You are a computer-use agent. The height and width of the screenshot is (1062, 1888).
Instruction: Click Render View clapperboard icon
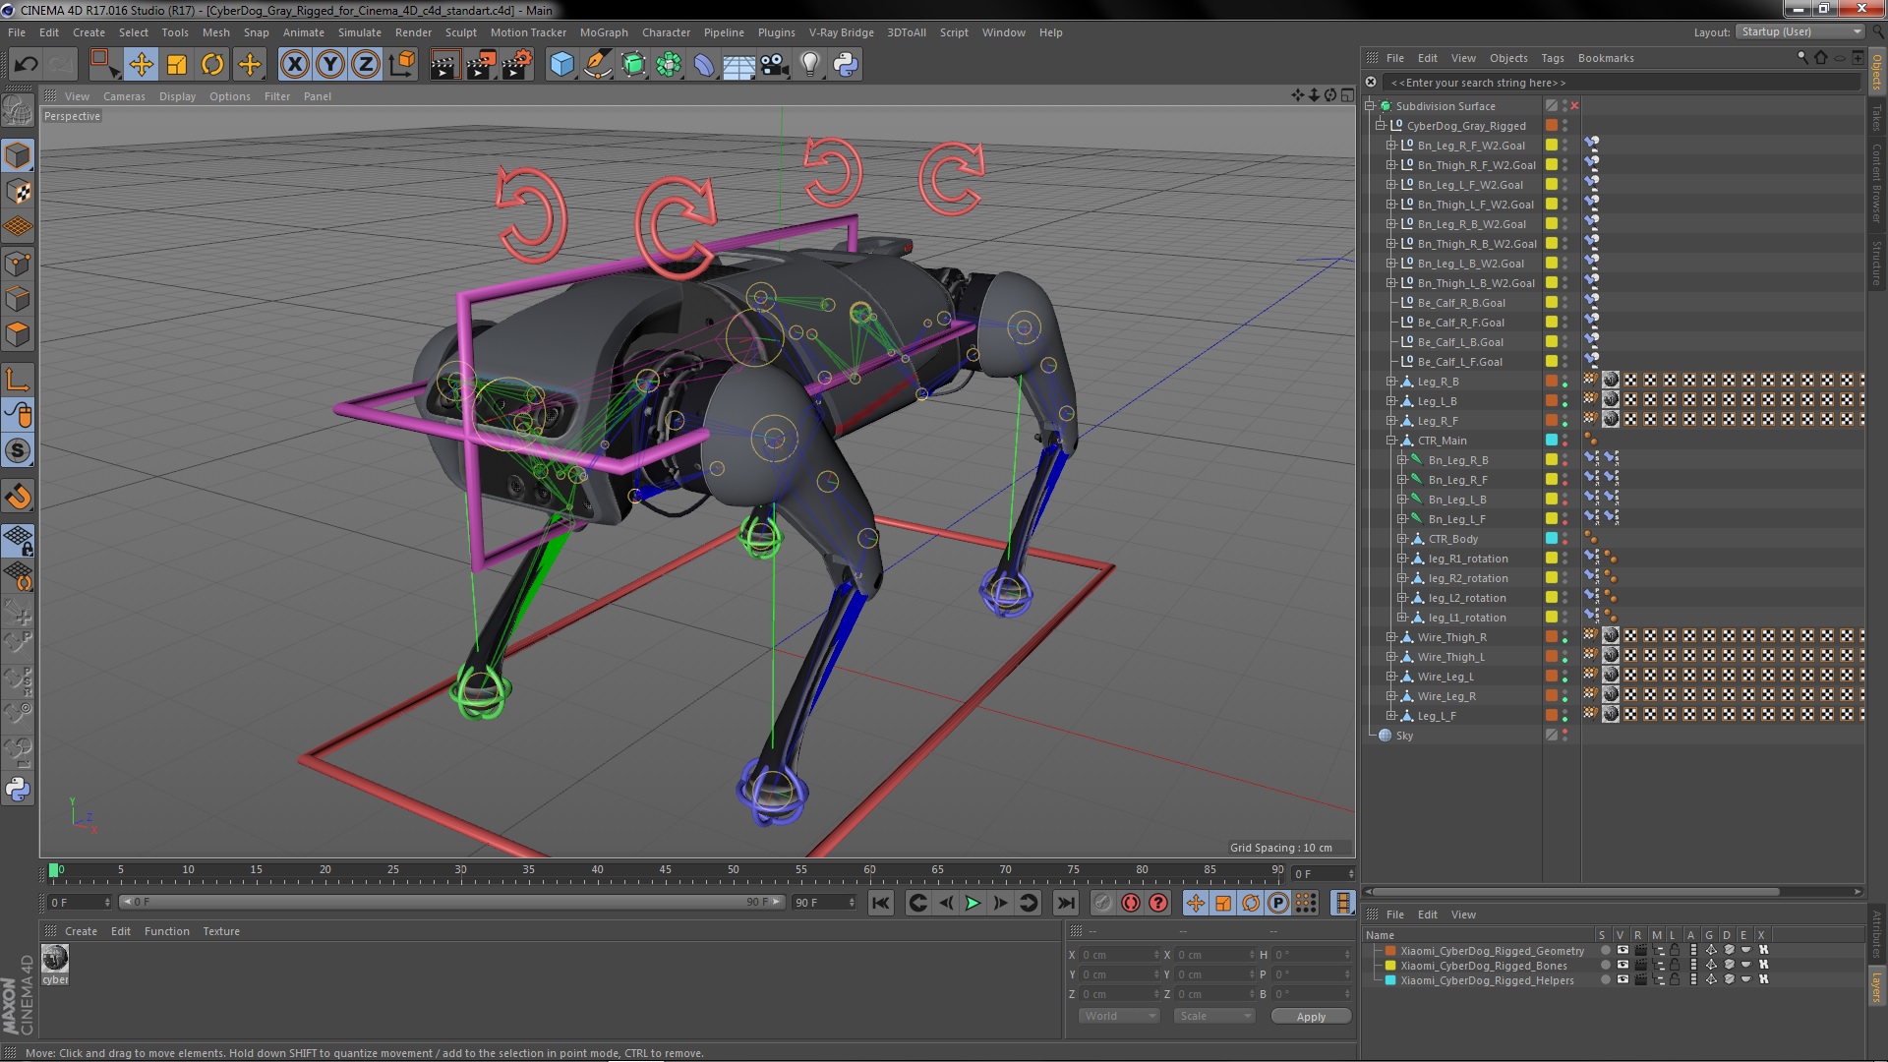[443, 65]
